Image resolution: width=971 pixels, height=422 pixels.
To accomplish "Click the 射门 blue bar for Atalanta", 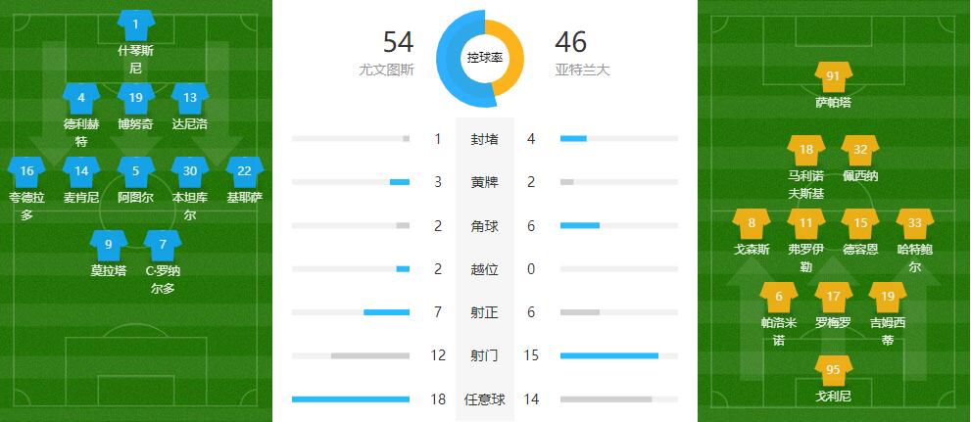I will tap(608, 356).
